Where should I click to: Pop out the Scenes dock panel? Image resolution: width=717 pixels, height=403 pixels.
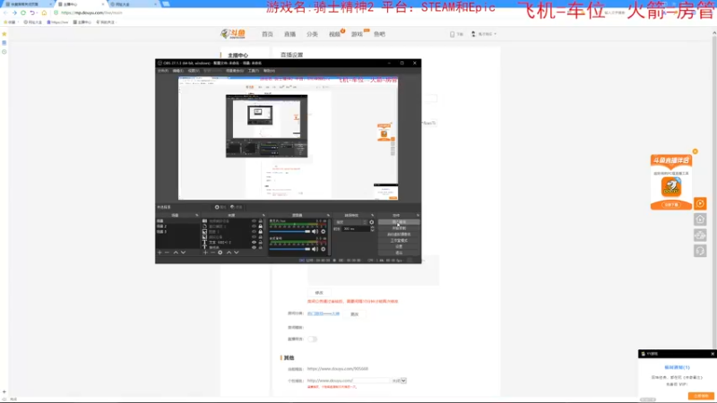pos(197,215)
